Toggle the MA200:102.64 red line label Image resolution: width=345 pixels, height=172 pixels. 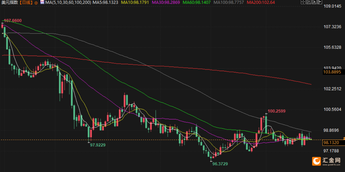261,2
